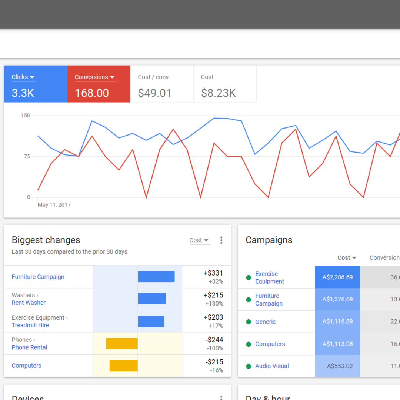The width and height of the screenshot is (400, 400).
Task: Select the Cost metric tile
Action: pyautogui.click(x=225, y=84)
